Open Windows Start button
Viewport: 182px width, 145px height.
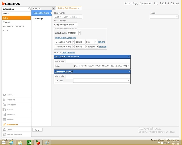point(3,143)
